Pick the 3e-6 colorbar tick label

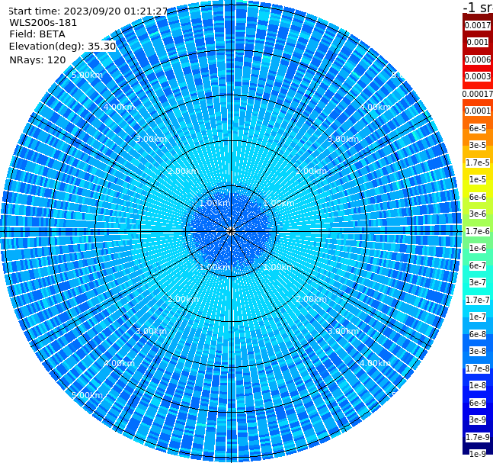point(478,214)
